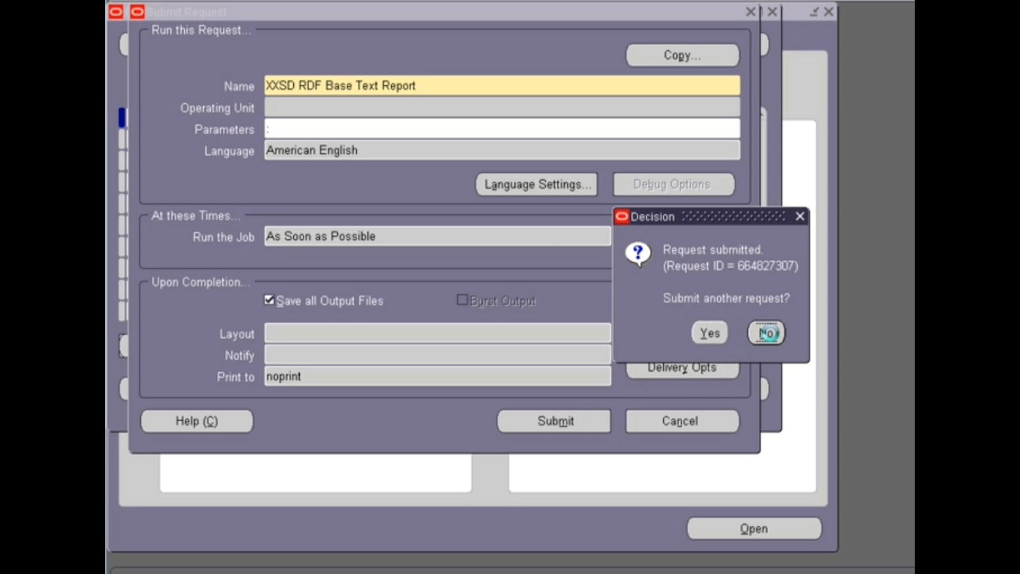Click the Delivery Opts button
This screenshot has width=1020, height=574.
[x=682, y=367]
